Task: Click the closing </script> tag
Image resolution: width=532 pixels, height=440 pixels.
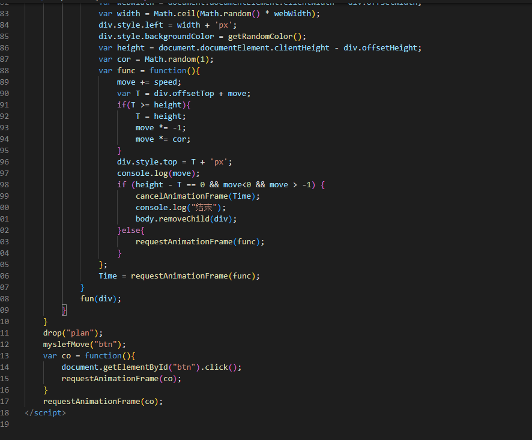Action: [46, 412]
